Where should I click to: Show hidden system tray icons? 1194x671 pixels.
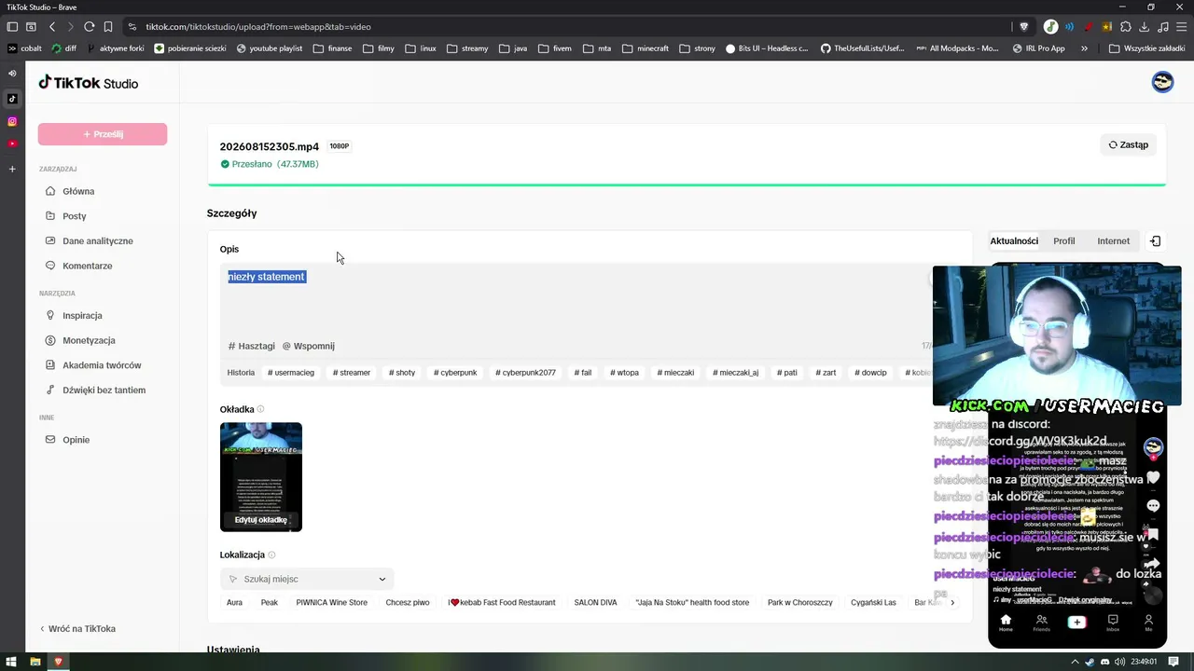[x=1076, y=662]
